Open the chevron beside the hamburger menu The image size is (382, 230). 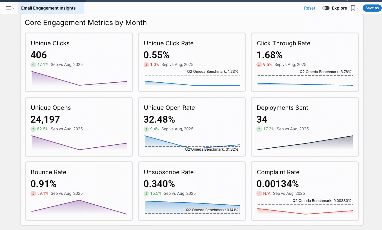coord(13,8)
